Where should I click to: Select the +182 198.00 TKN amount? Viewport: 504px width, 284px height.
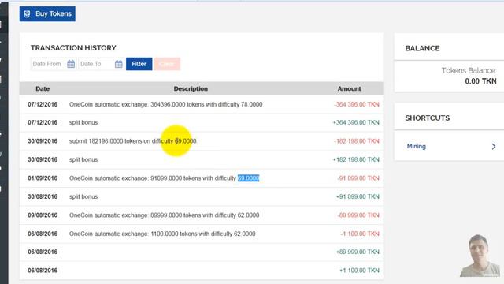(x=356, y=159)
